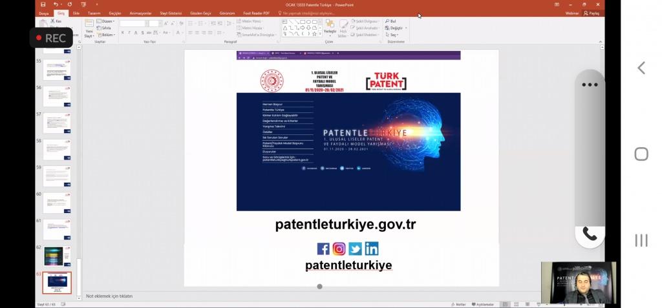Viewport: 662px width, 308px height.
Task: Click the Instagram icon on the slide
Action: click(339, 249)
